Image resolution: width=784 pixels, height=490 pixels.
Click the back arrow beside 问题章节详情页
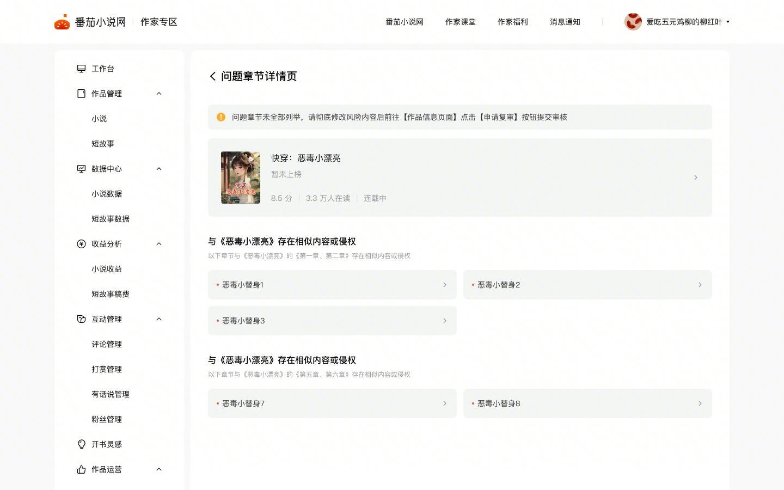pyautogui.click(x=213, y=76)
